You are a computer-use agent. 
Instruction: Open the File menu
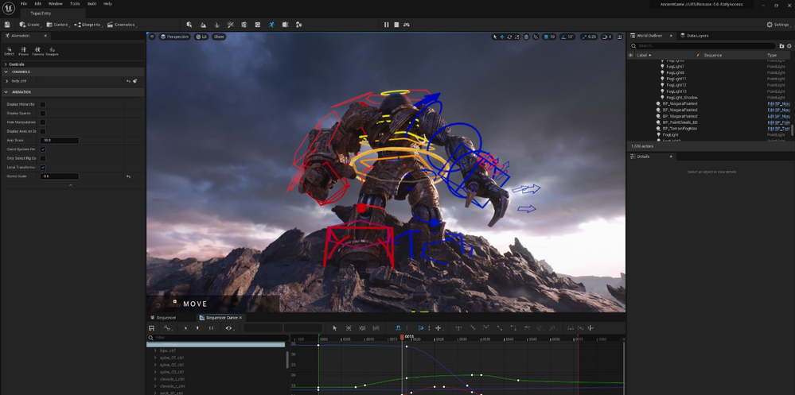click(x=24, y=3)
